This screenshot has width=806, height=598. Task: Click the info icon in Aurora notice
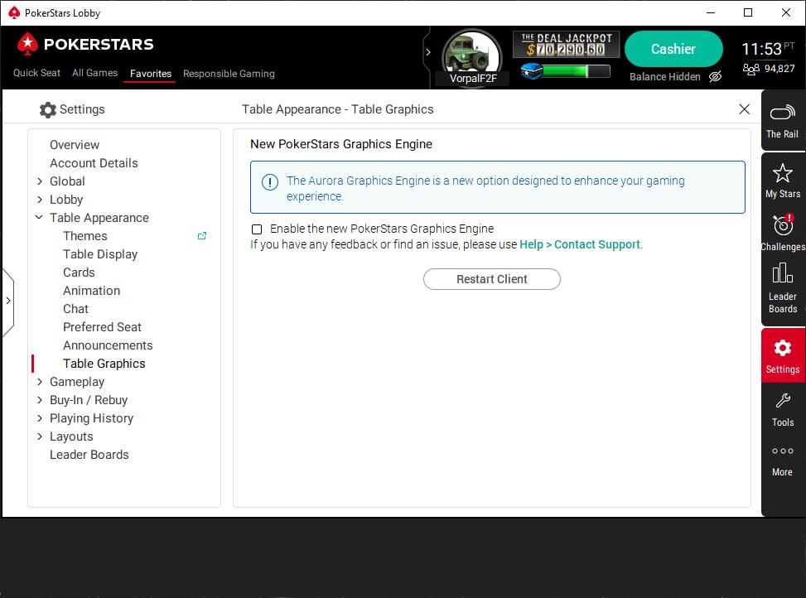pyautogui.click(x=270, y=182)
